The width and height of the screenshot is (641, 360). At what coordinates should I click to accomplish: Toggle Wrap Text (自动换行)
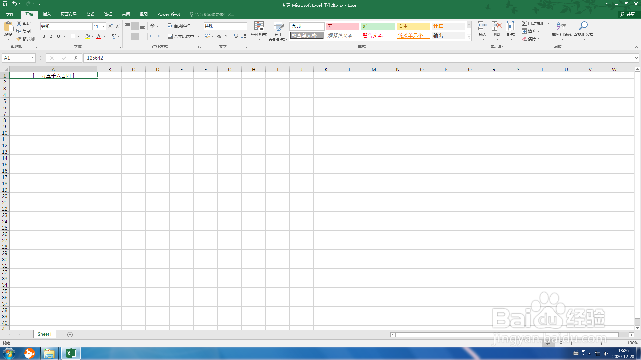coord(179,26)
